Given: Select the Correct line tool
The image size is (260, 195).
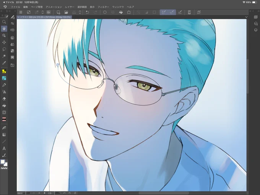Looking at the screenshot, I should pyautogui.click(x=4, y=155).
